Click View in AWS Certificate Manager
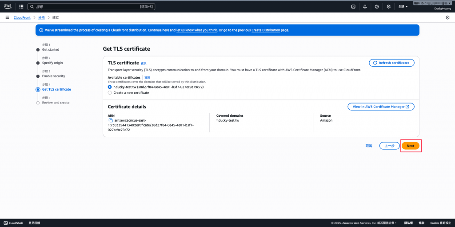The width and height of the screenshot is (455, 227). tap(381, 107)
